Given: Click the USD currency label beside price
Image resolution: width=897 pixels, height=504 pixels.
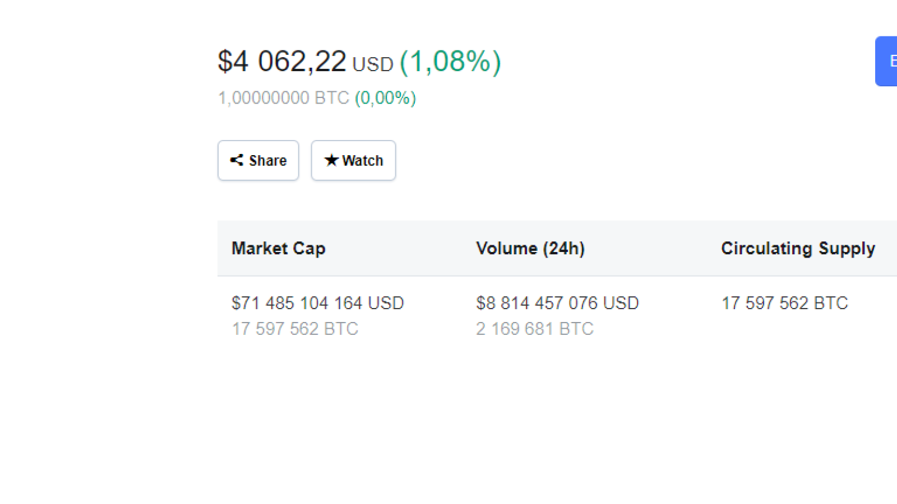Looking at the screenshot, I should coord(373,64).
